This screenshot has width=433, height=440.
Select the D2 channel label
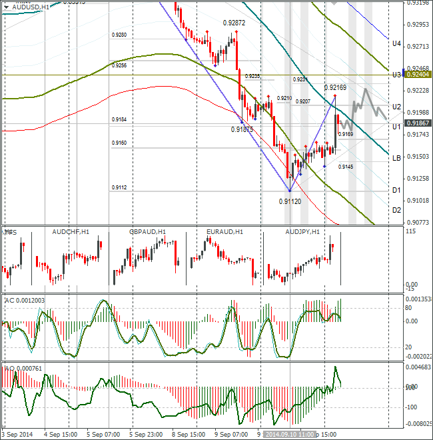pos(396,210)
